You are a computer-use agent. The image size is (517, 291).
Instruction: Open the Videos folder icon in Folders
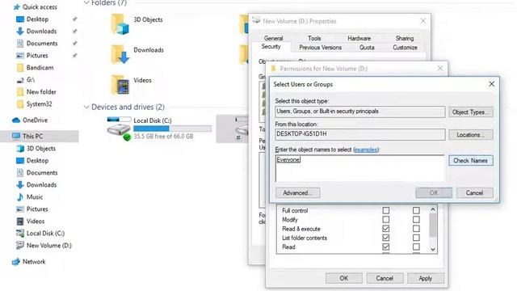(120, 85)
